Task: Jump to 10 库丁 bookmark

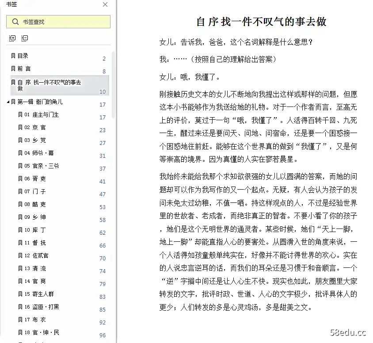Action: (x=35, y=230)
